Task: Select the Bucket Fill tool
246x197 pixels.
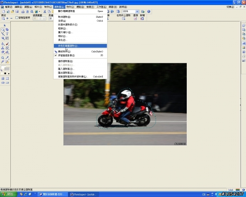Action: click(x=7, y=52)
